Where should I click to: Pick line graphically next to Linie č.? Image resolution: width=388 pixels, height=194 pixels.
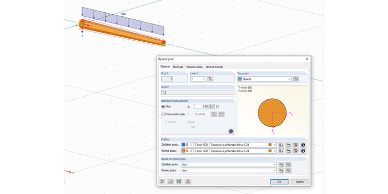point(210,79)
